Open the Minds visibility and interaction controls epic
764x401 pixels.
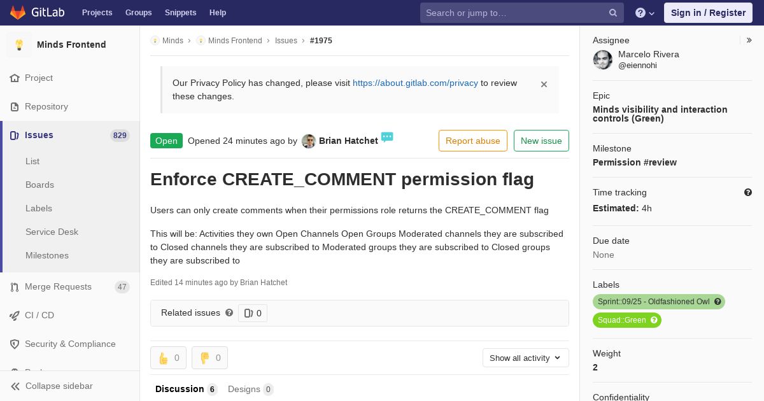[x=660, y=114]
